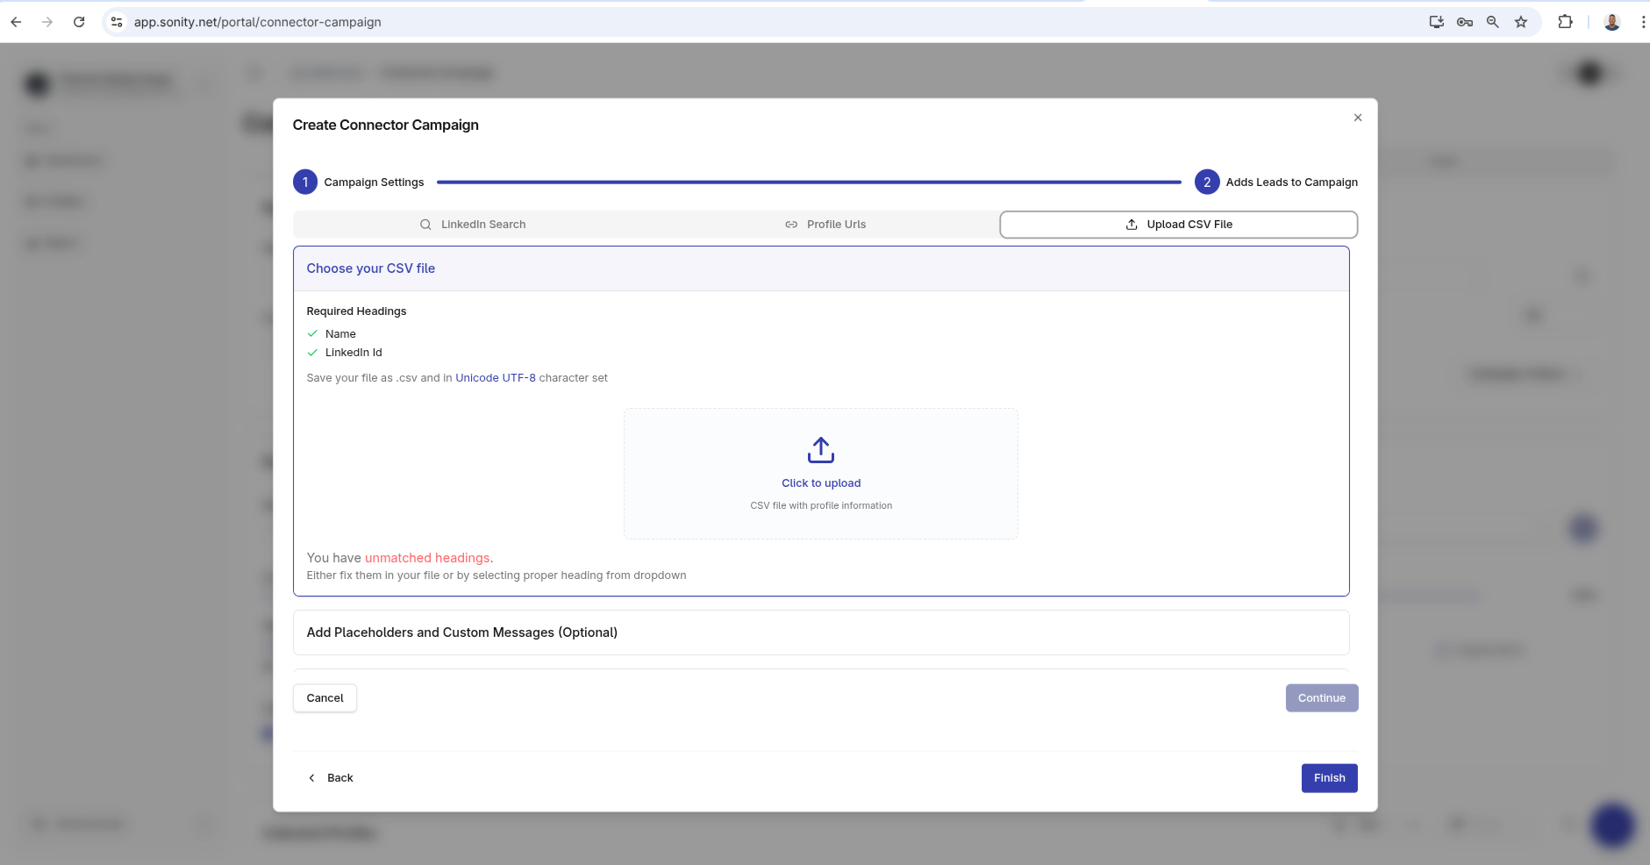
Task: Switch to the LinkedIn Search tab
Action: pyautogui.click(x=472, y=225)
